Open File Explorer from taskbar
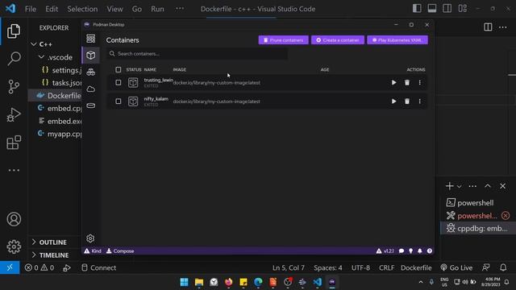 click(x=199, y=282)
